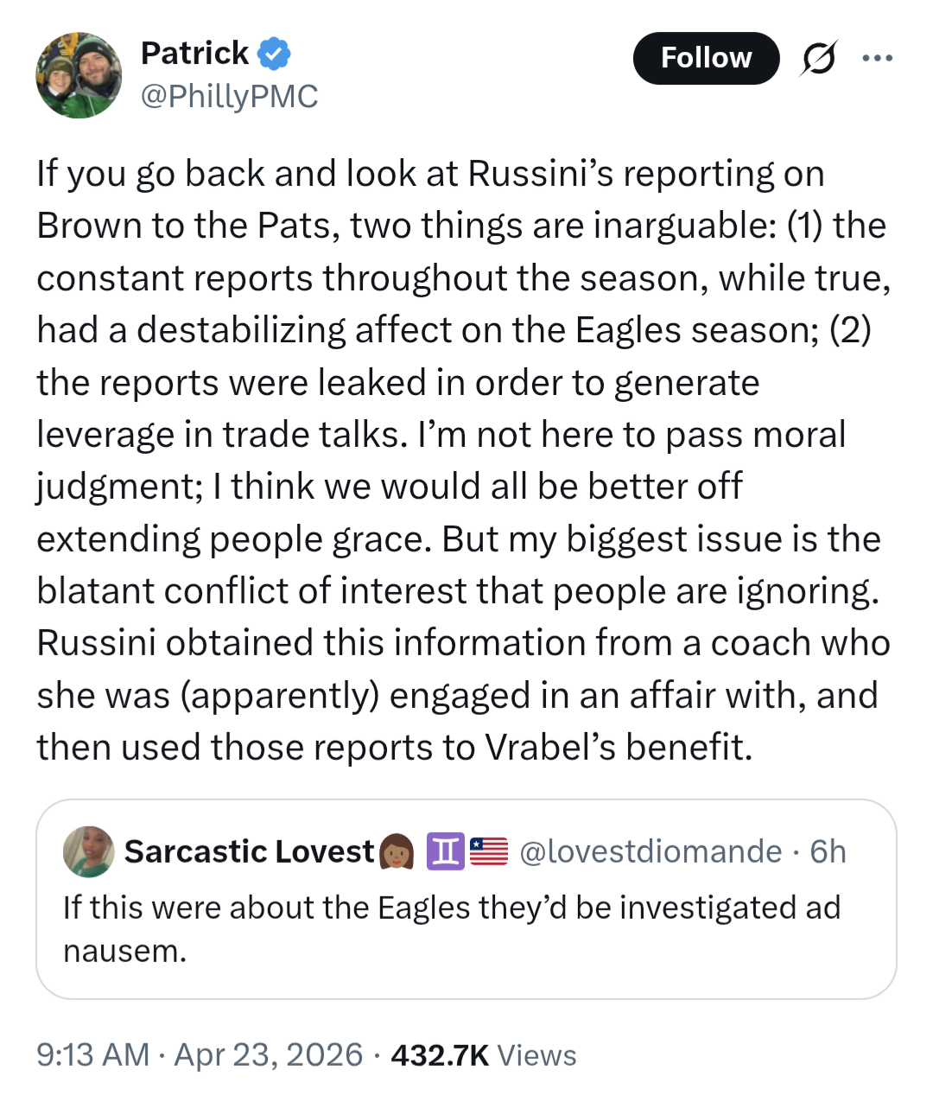
Task: Click the display name Patrick
Action: coord(194,54)
